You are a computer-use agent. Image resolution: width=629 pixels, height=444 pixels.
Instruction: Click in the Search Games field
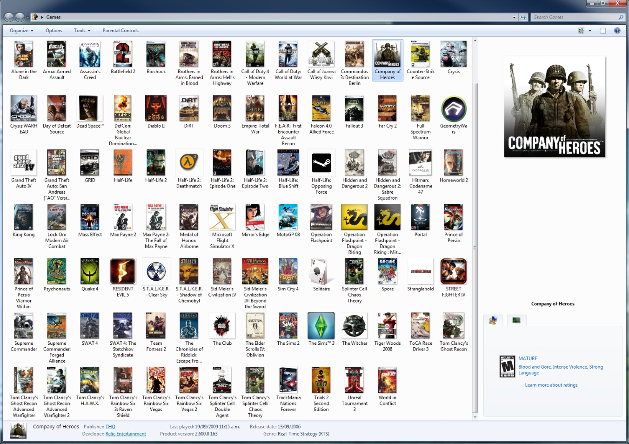[x=575, y=17]
